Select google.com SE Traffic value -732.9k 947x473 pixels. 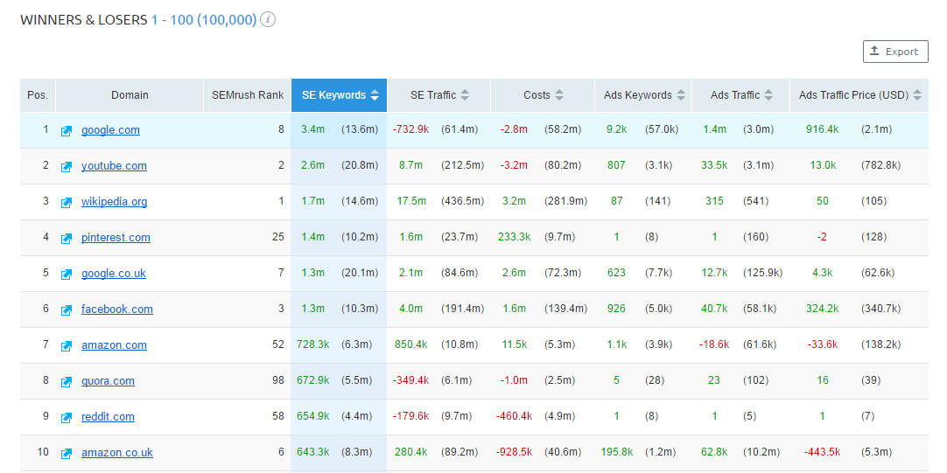pyautogui.click(x=410, y=129)
